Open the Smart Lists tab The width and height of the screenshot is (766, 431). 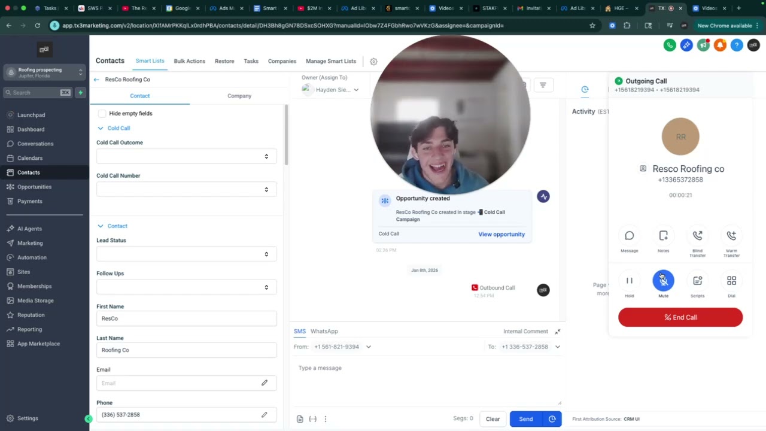[x=150, y=61]
